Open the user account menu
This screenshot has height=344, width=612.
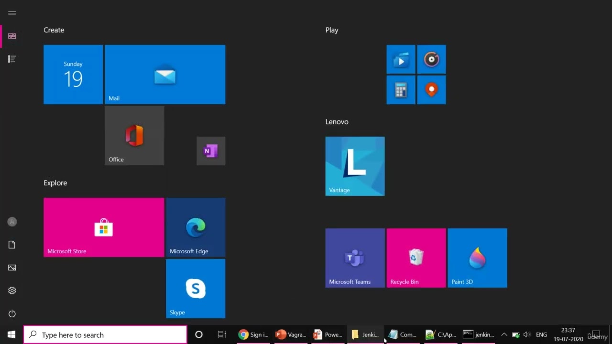pos(12,222)
